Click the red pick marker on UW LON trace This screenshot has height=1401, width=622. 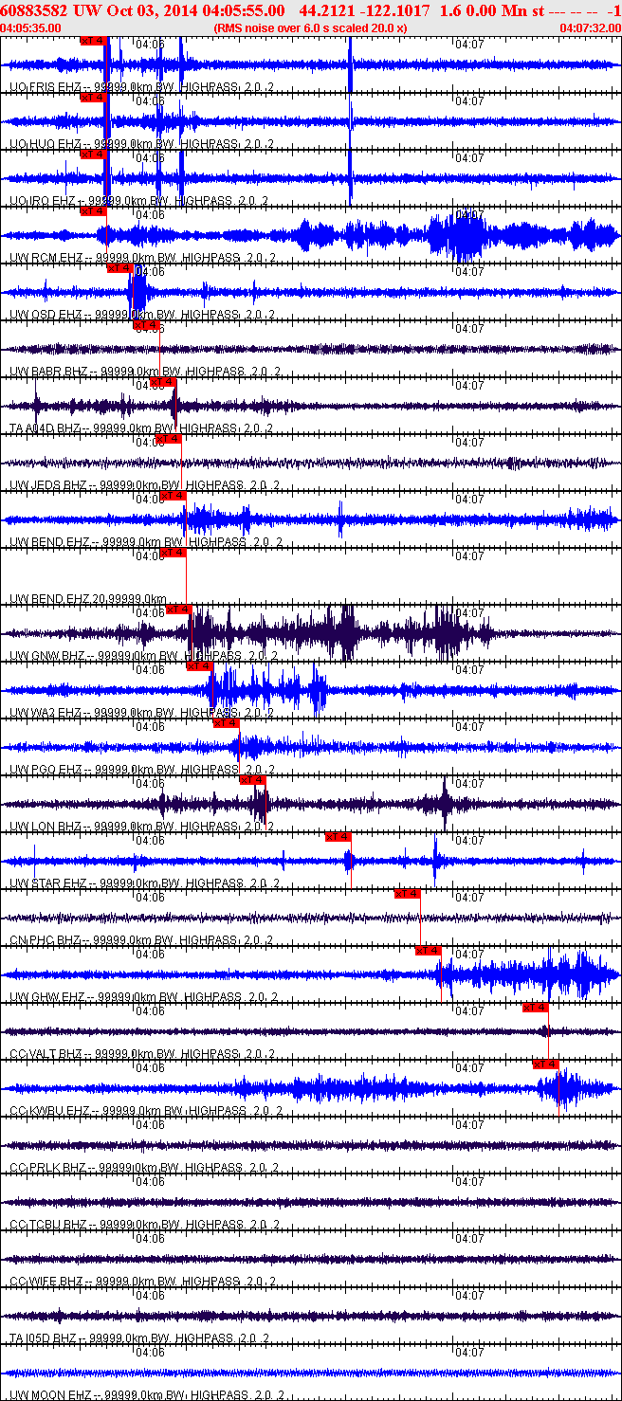[253, 779]
